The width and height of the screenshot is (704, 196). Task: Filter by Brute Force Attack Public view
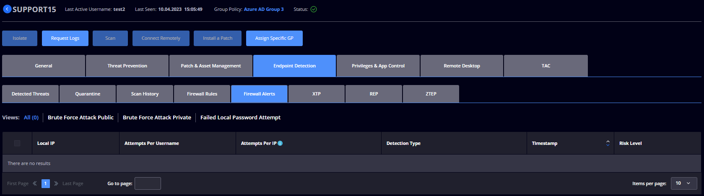click(x=81, y=118)
